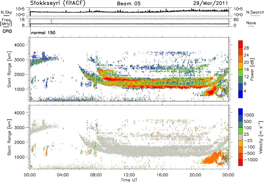Click the -1000 label on the velocity colorbar
This screenshot has height=182, width=264.
click(x=250, y=160)
